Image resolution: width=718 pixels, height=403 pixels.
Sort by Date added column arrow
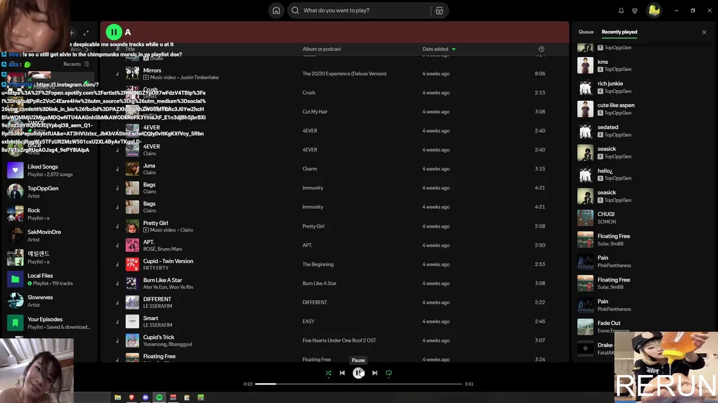pos(454,49)
